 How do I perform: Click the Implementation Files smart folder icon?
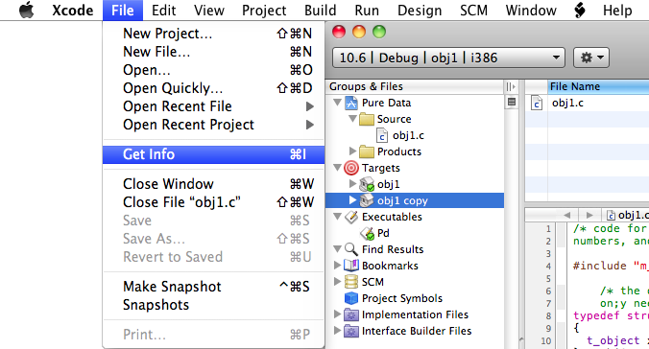pos(351,314)
